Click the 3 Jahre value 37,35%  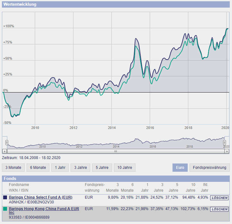click(x=157, y=209)
